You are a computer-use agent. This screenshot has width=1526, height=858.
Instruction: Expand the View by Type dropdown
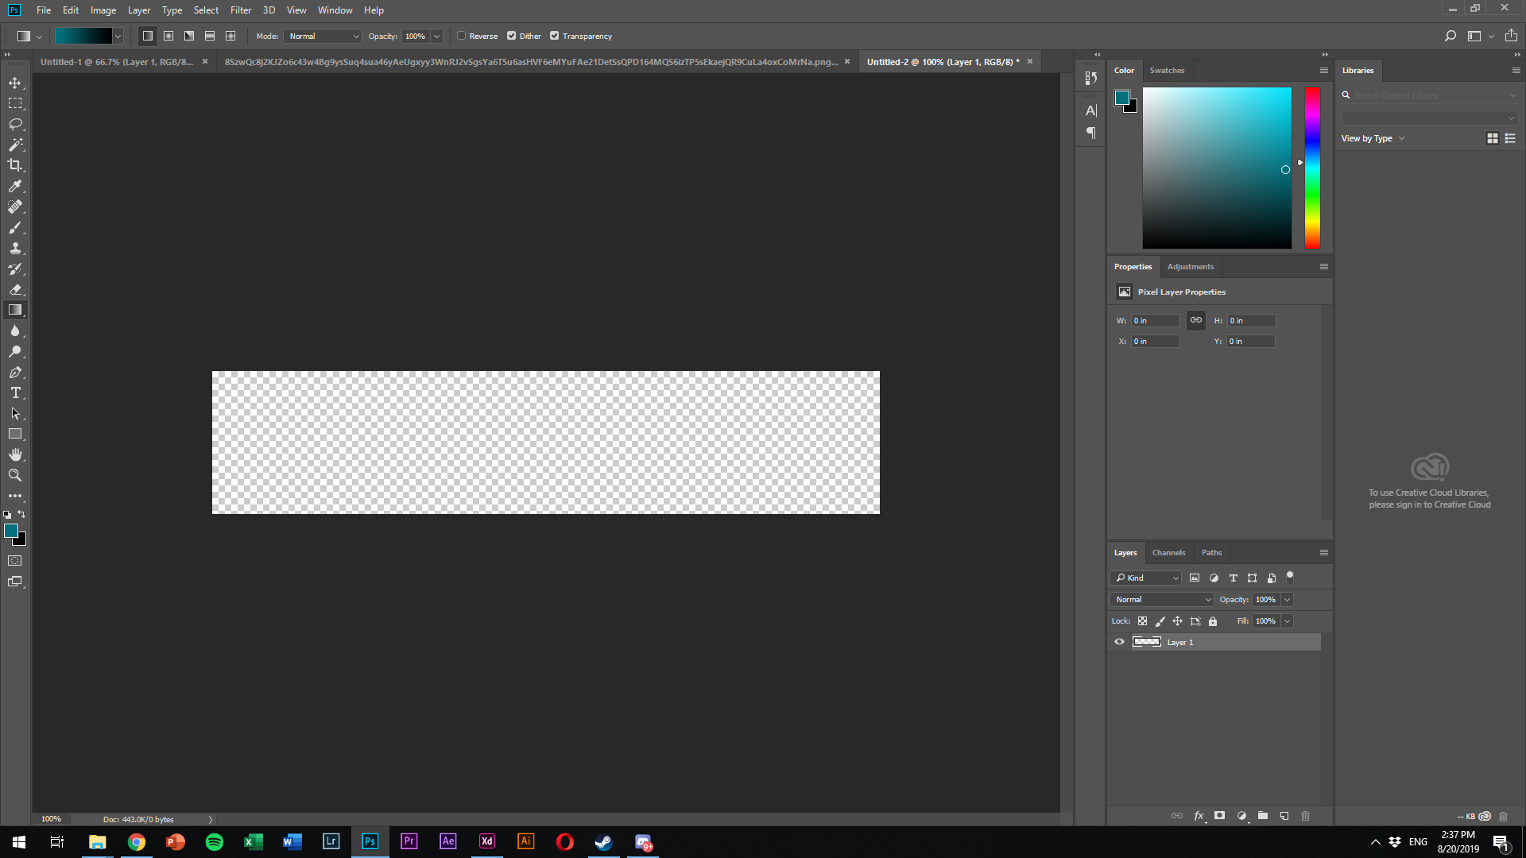(1373, 138)
